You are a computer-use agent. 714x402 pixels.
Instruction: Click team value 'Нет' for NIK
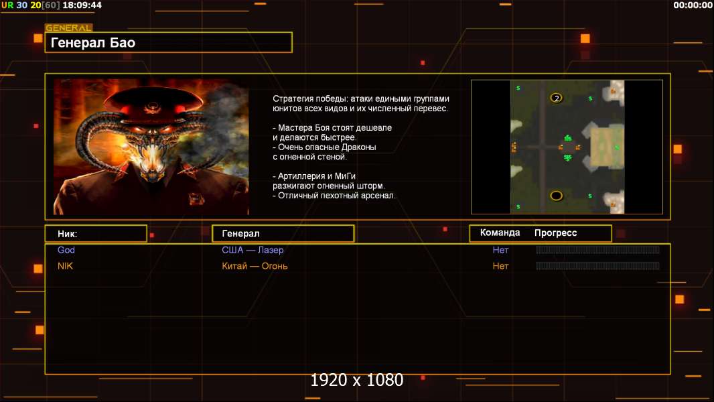click(x=500, y=266)
